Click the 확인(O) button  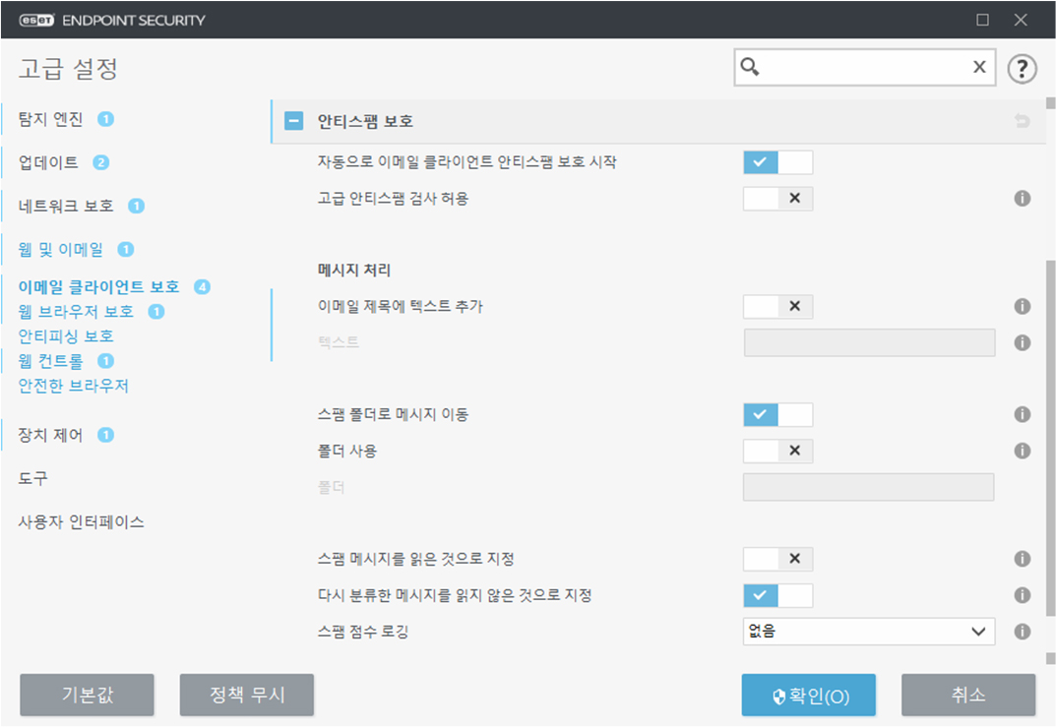point(809,696)
